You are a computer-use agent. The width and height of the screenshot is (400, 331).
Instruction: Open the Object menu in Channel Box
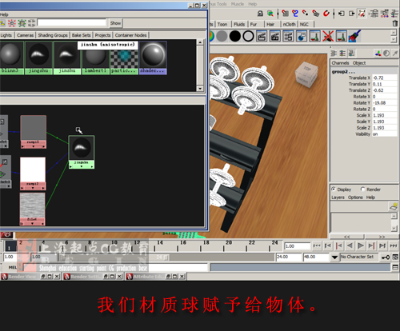click(359, 63)
